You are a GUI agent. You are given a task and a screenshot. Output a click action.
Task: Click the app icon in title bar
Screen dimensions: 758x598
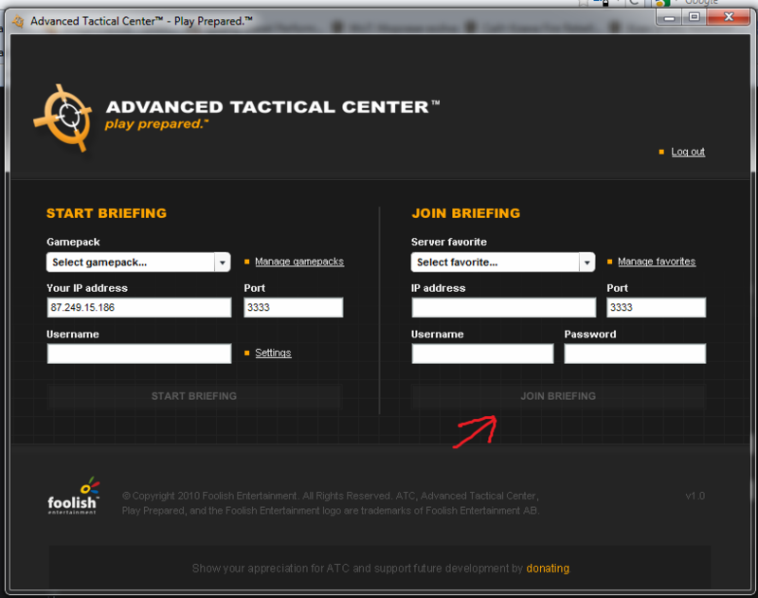[x=17, y=20]
